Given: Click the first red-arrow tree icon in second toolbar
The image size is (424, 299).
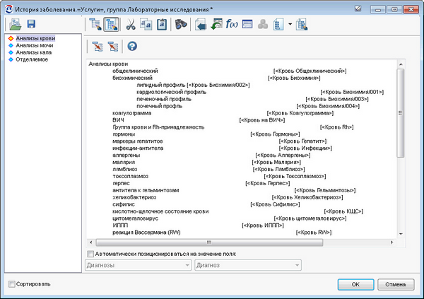Looking at the screenshot, I should point(98,46).
